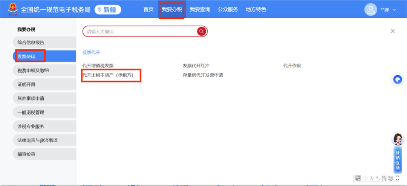Open 存量房代开发票申请 link
The width and height of the screenshot is (407, 186).
tap(203, 75)
